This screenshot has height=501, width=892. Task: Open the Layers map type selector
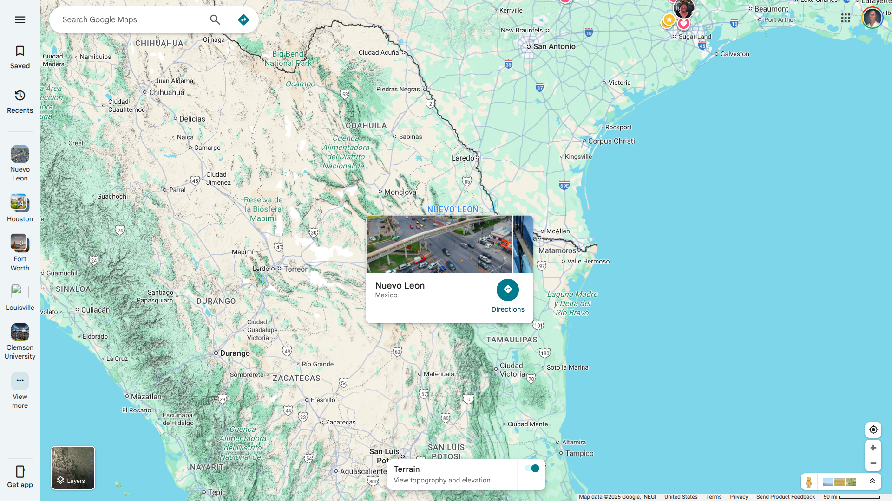(x=73, y=468)
